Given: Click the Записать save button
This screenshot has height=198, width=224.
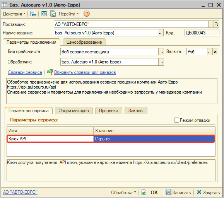Looking at the screenshot, I should (x=178, y=192).
